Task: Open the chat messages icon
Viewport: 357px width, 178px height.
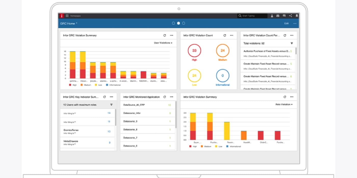Action: (284, 16)
